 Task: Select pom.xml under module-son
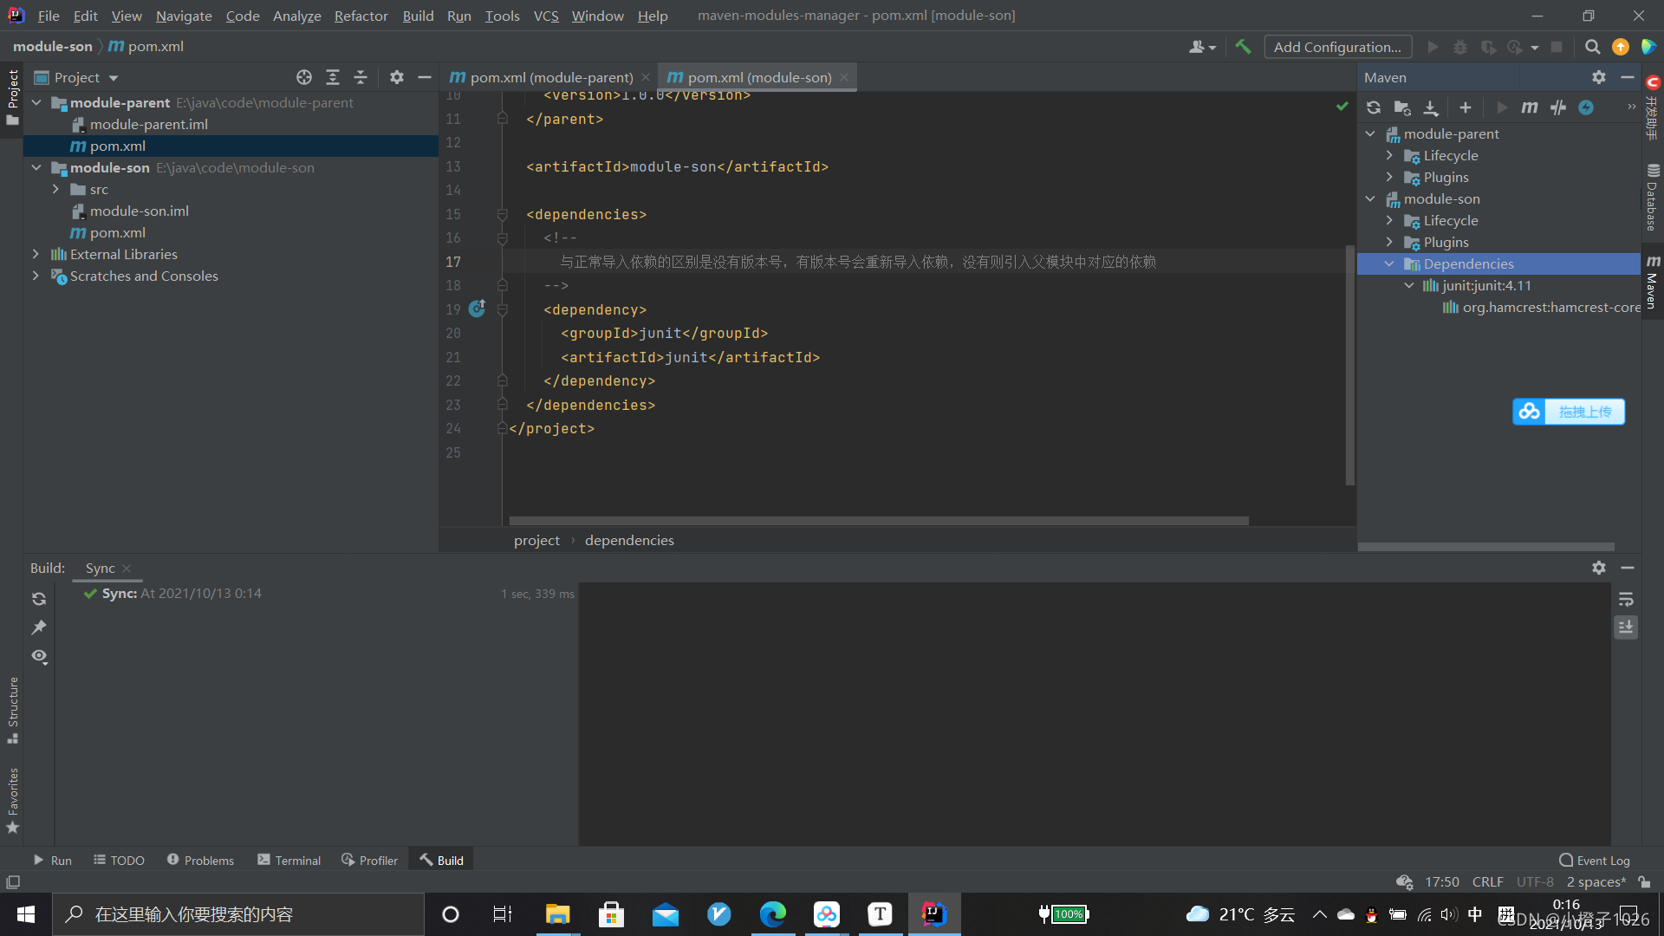118,232
